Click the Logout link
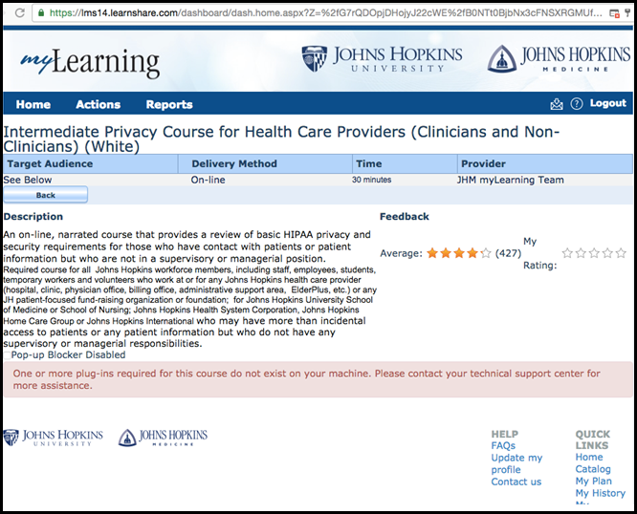Viewport: 637px width, 514px height. (608, 103)
